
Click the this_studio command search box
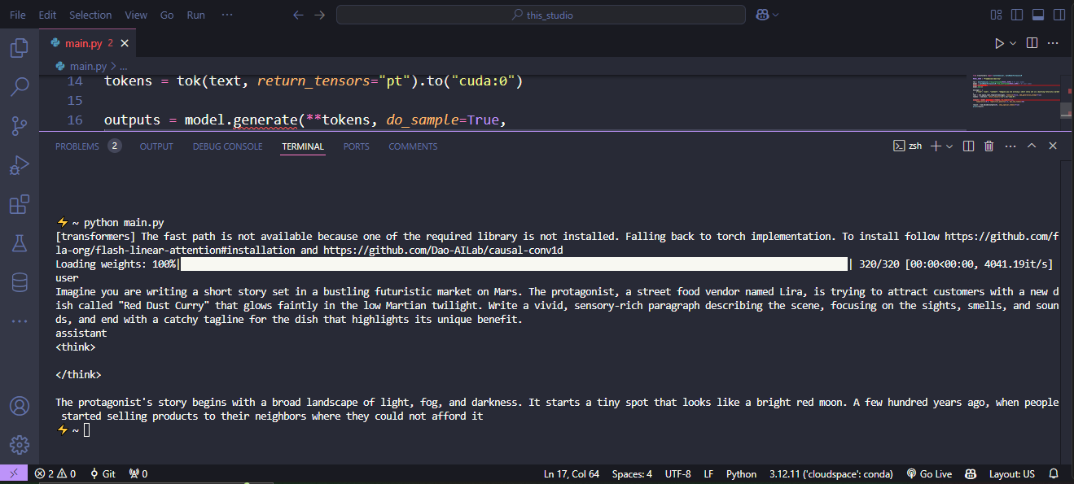click(541, 15)
